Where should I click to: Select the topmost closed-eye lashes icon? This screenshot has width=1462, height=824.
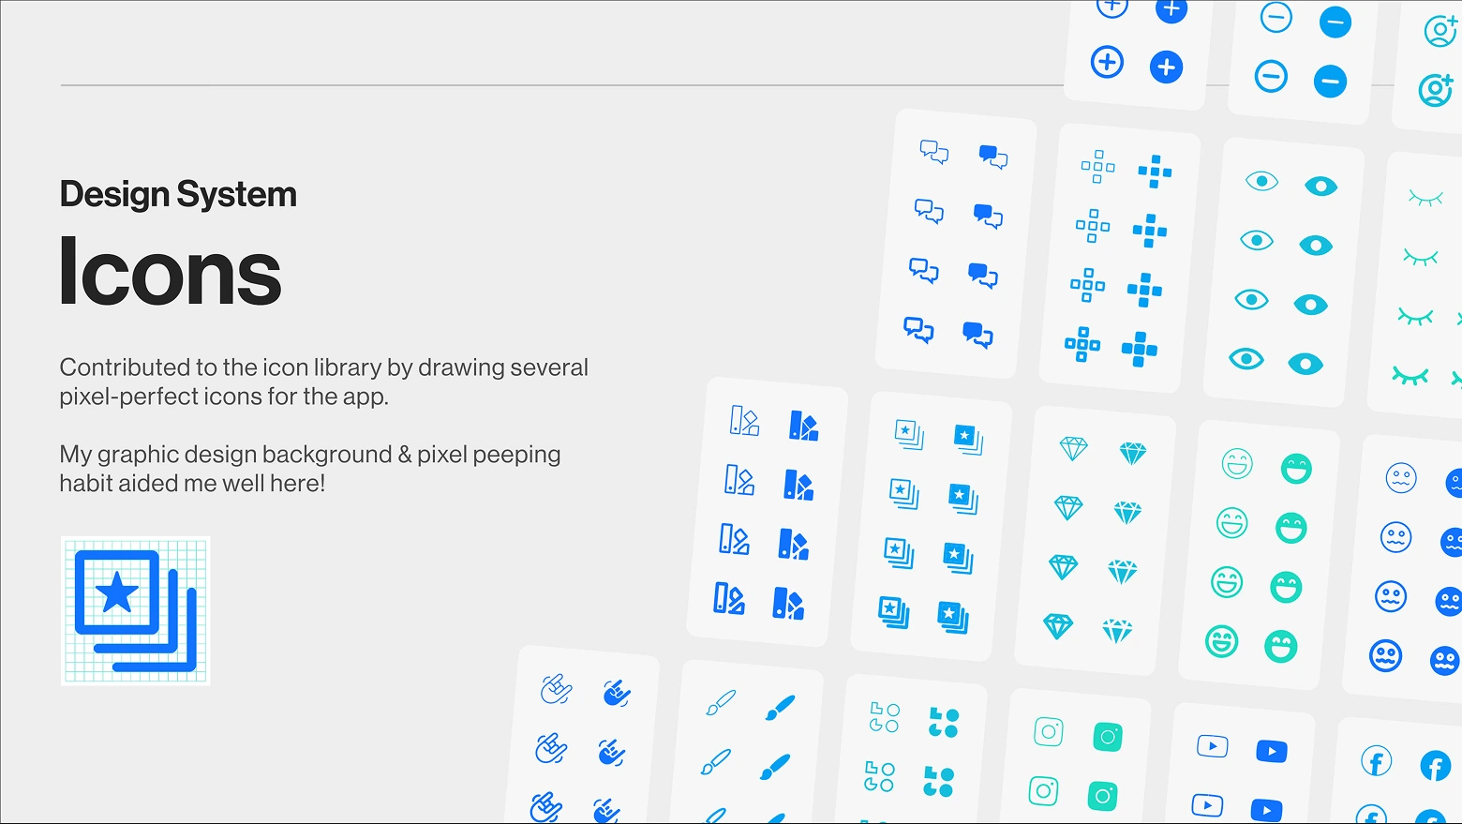(x=1425, y=198)
